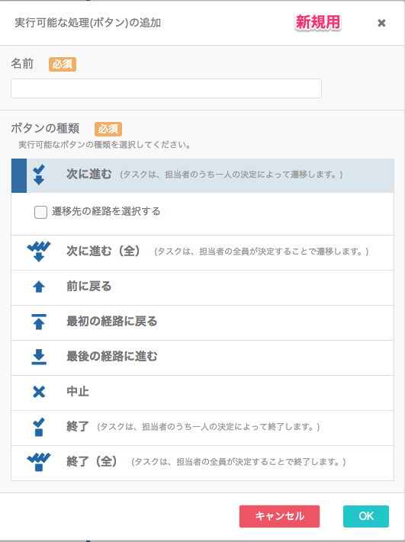Select the 前に戻る list option
The width and height of the screenshot is (405, 542).
pyautogui.click(x=203, y=287)
